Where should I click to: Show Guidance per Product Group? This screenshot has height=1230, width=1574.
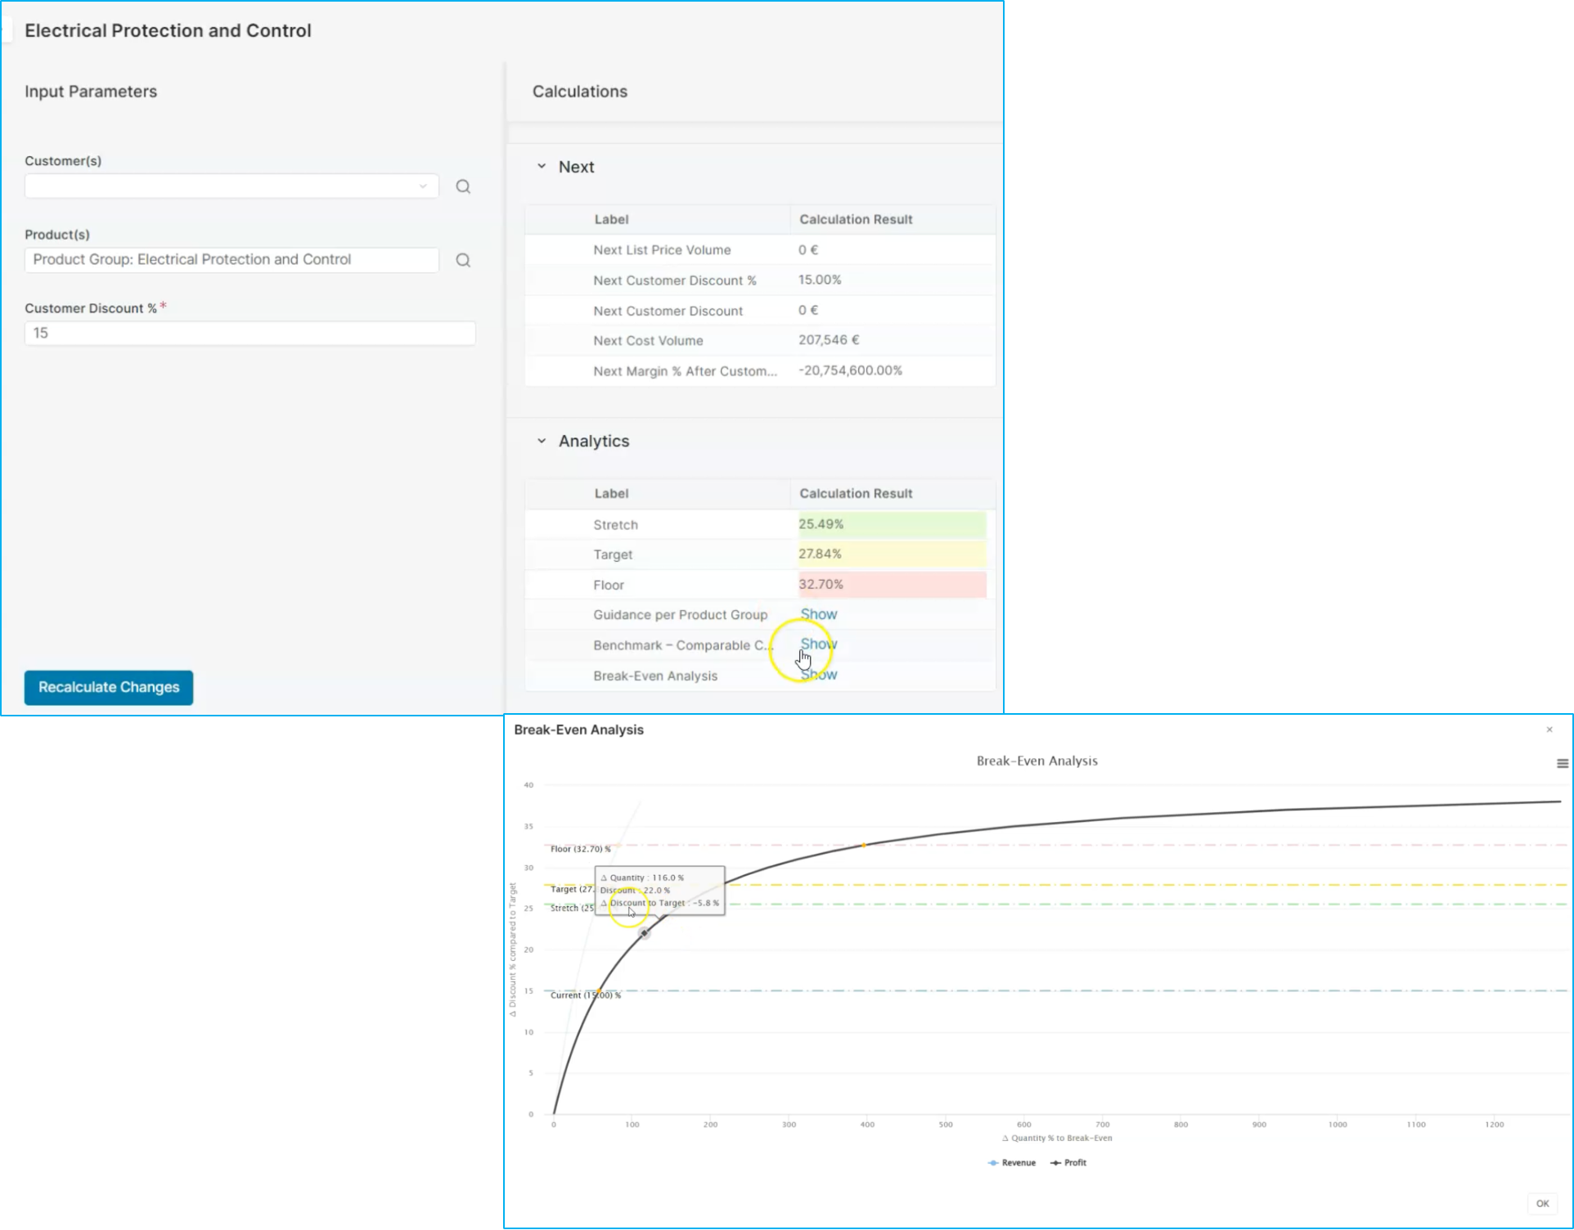coord(818,614)
